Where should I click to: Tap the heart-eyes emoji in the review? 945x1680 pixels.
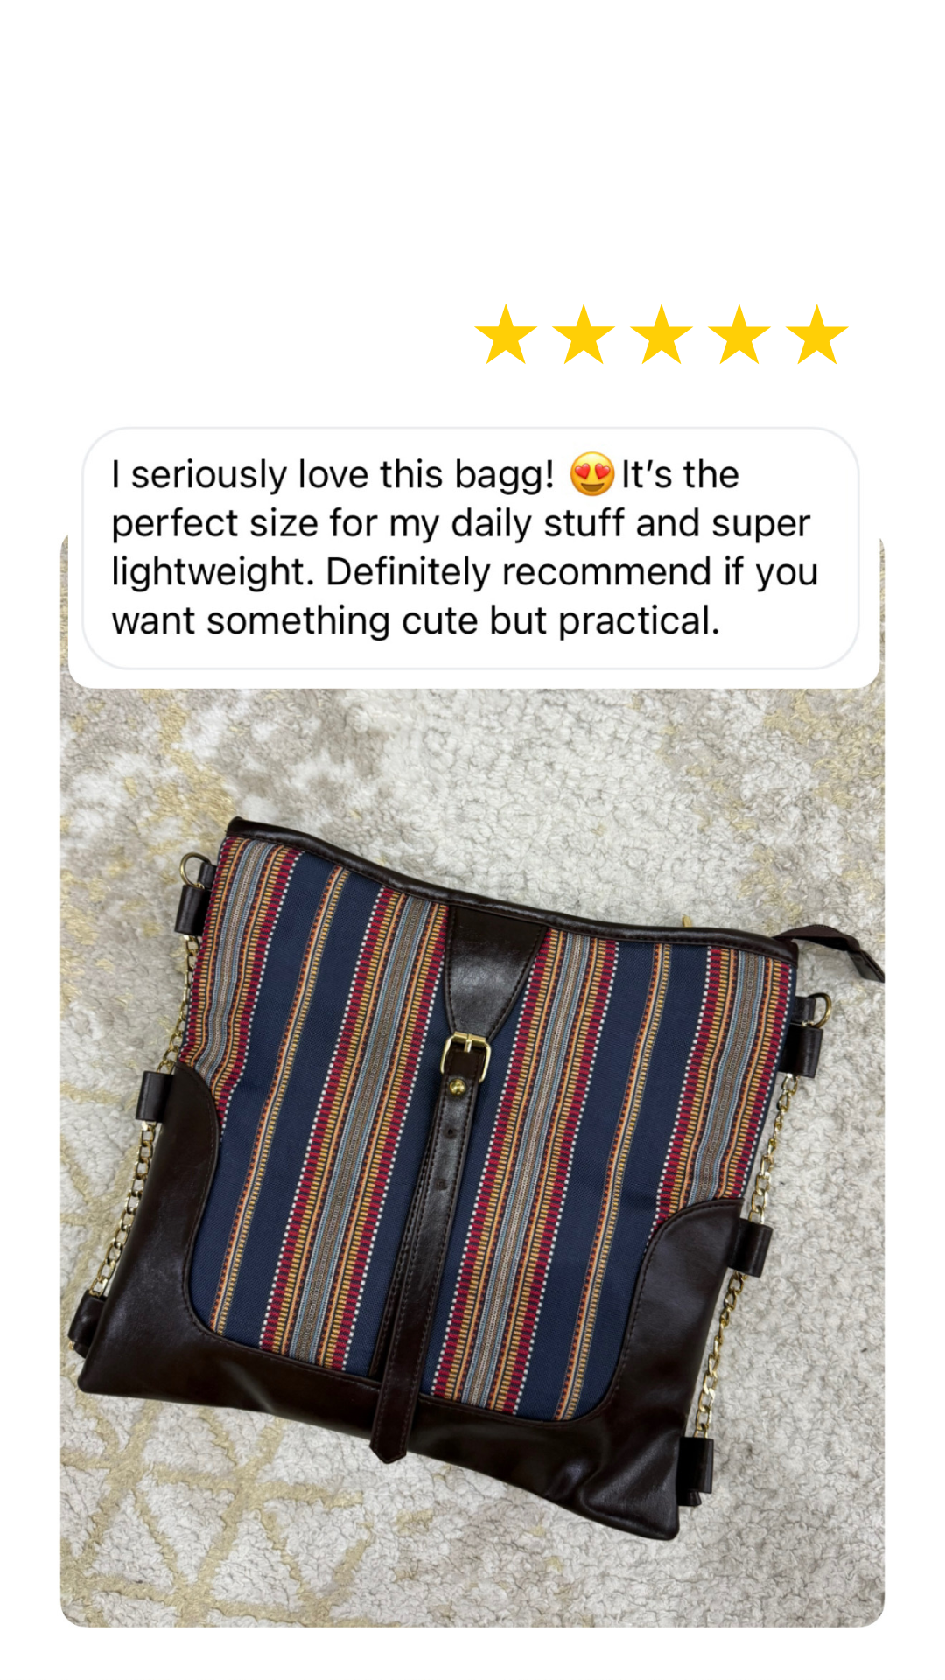[592, 474]
